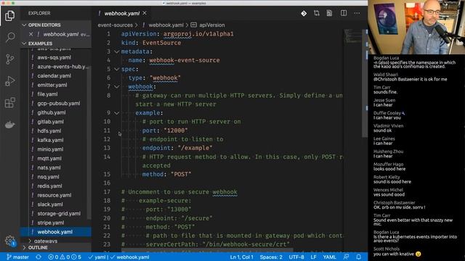Viewport: 465px width, 261px height.
Task: Open the More Actions ellipsis menu
Action: click(357, 13)
